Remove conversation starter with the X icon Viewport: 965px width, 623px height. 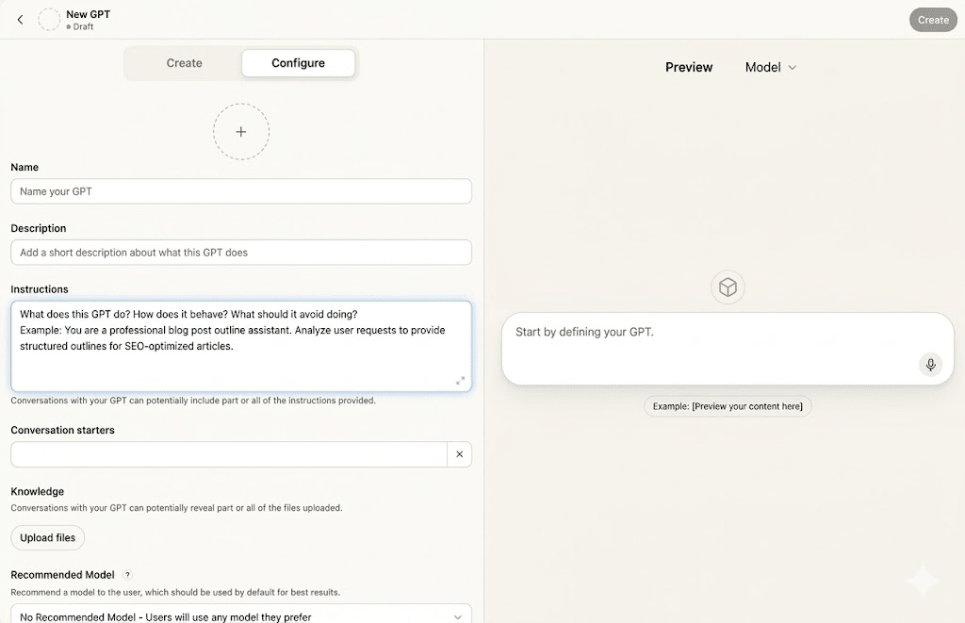tap(460, 454)
